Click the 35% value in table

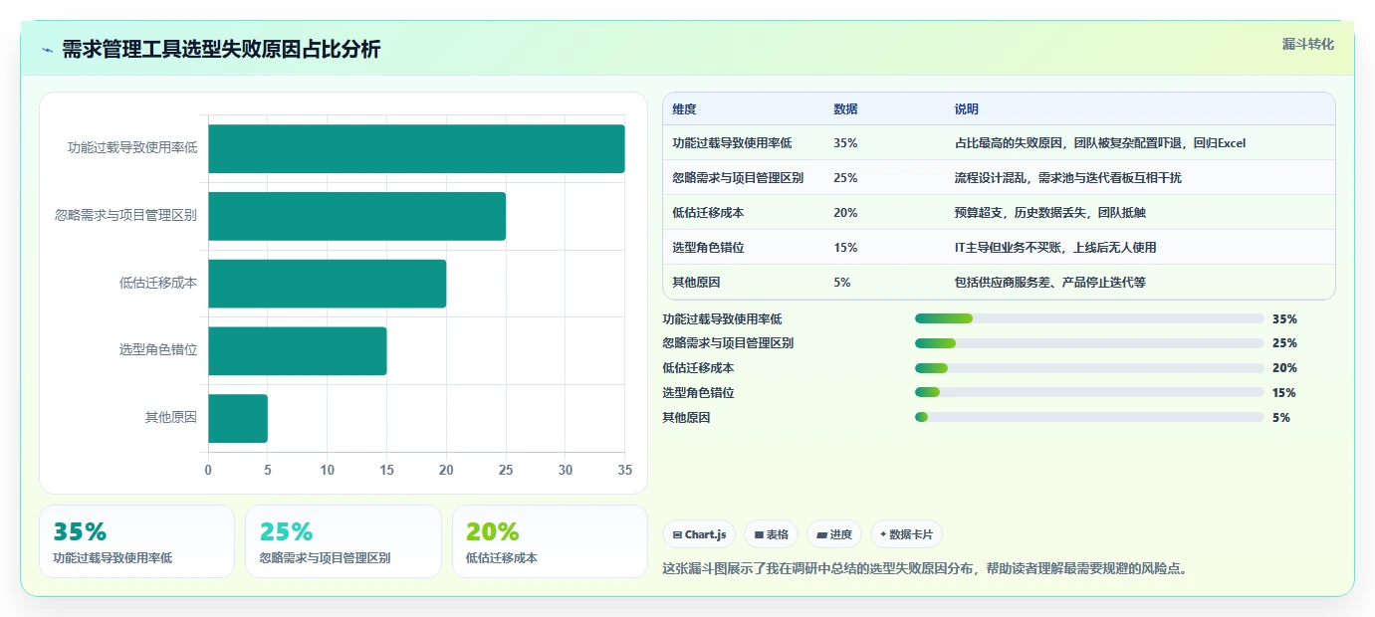click(845, 143)
